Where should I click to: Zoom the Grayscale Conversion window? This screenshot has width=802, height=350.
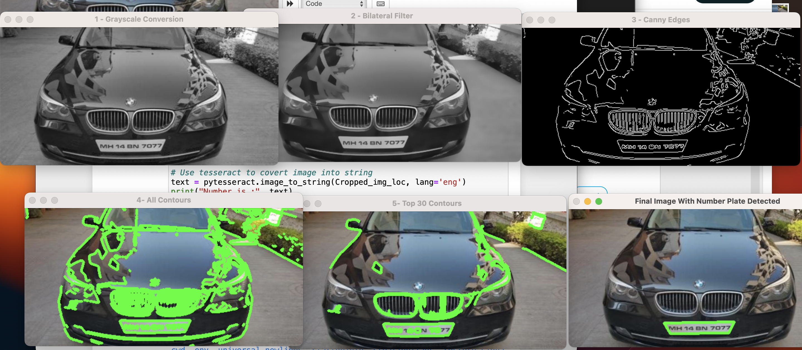click(30, 19)
